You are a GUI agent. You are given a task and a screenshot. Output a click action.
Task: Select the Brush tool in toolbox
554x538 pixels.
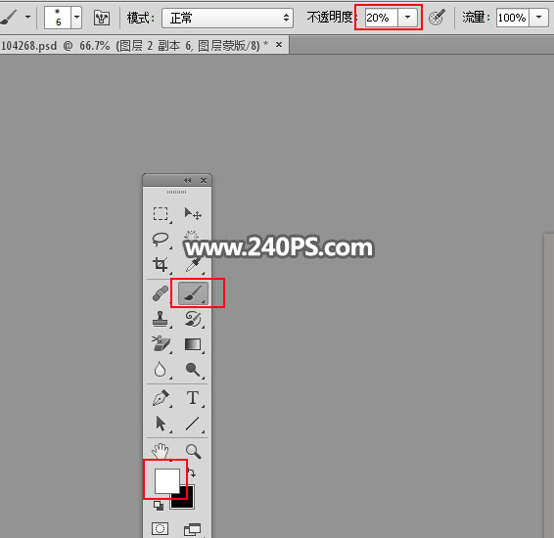pos(193,293)
